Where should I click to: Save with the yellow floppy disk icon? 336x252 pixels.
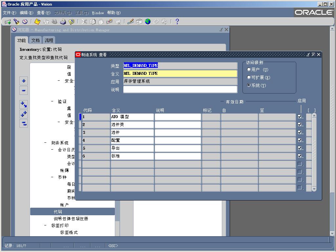tap(37, 22)
